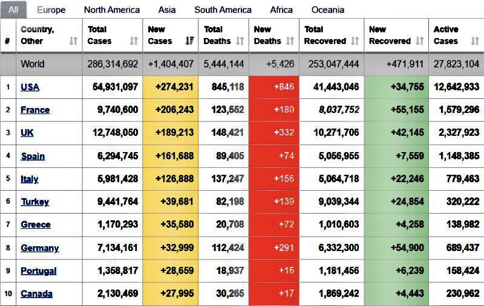Click sort icon in Country, Other header
The image size is (484, 306).
73,41
